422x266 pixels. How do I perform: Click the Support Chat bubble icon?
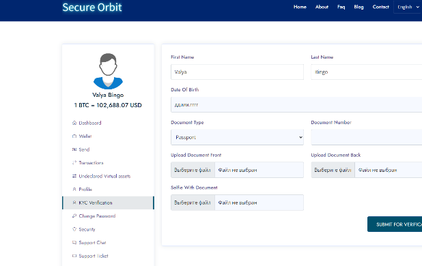[74, 243]
